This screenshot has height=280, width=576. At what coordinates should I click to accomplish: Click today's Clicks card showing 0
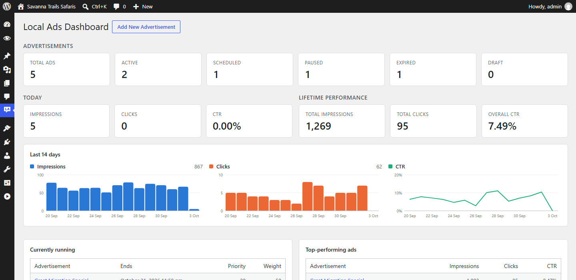(x=158, y=121)
